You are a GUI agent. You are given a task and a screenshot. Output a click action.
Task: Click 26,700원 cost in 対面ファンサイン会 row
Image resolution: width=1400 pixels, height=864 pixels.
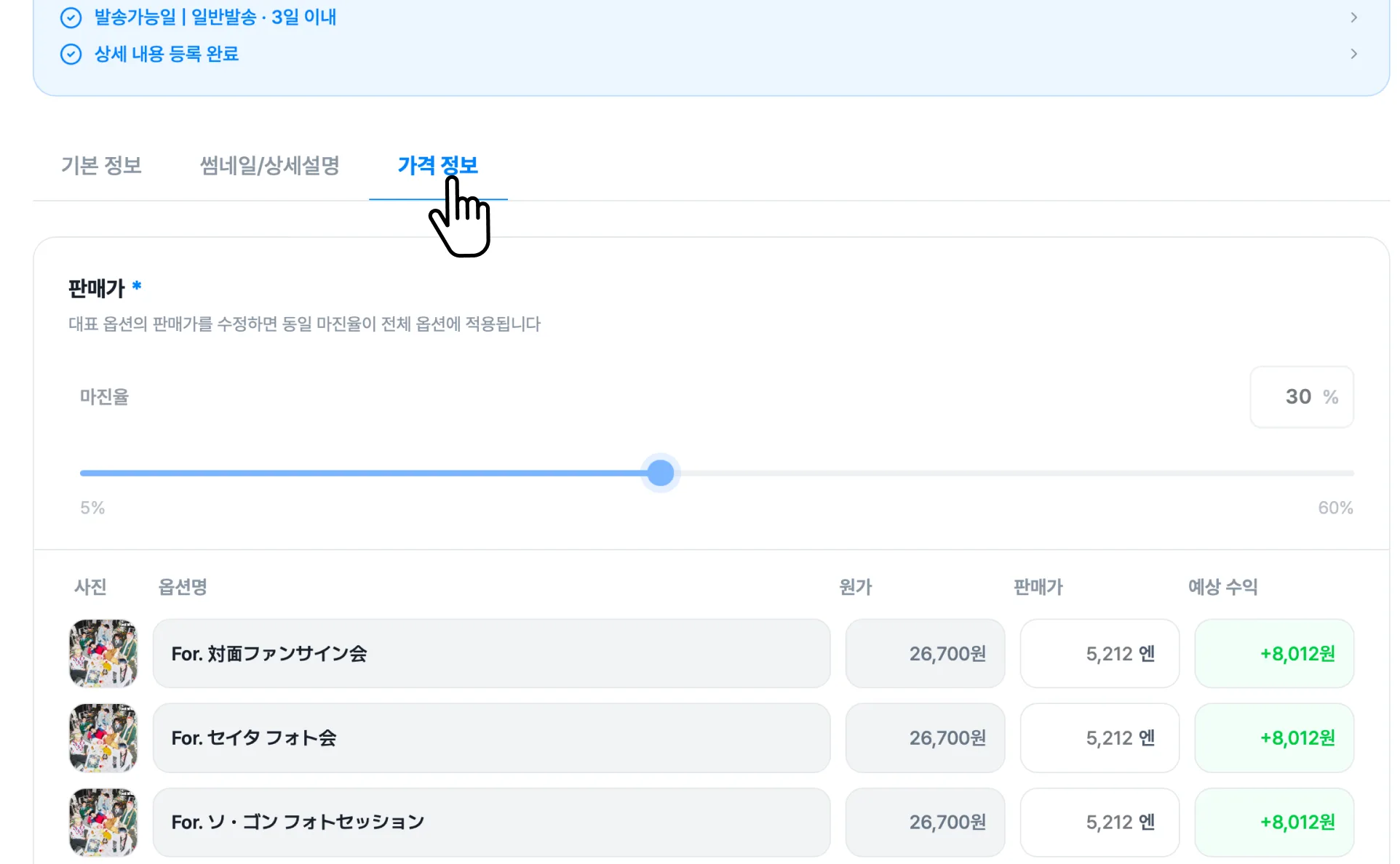pyautogui.click(x=925, y=653)
